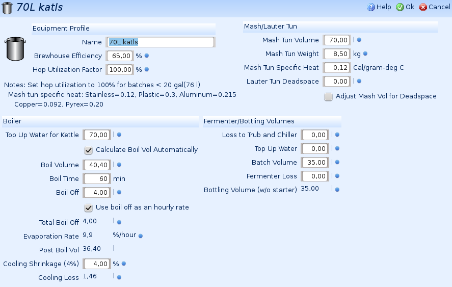Click blue dot beside Batch Volume
Viewport: 452px width, 287px height.
(x=337, y=162)
